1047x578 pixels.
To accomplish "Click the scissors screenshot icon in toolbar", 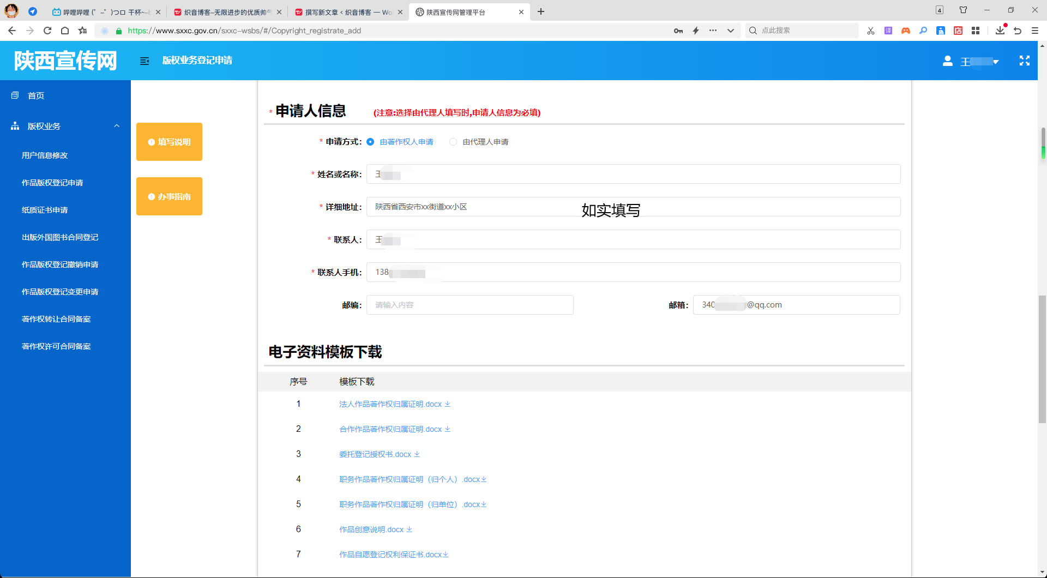I will [870, 31].
